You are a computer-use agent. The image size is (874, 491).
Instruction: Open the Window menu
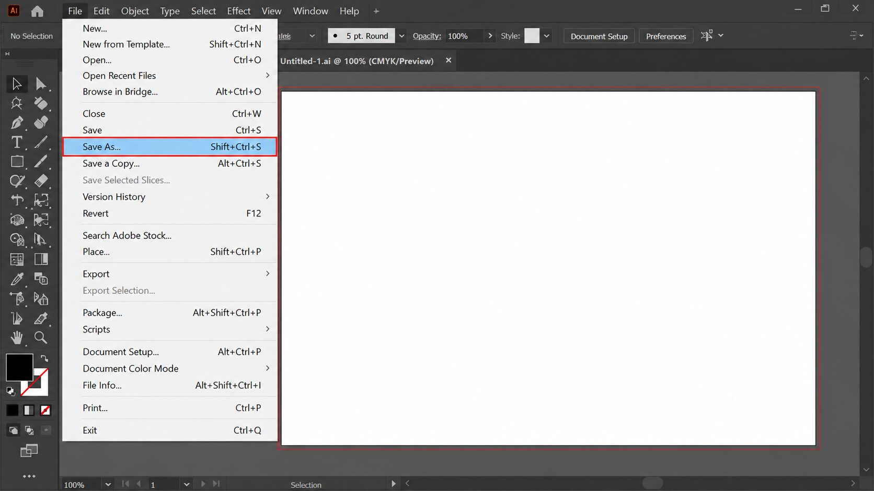tap(310, 11)
